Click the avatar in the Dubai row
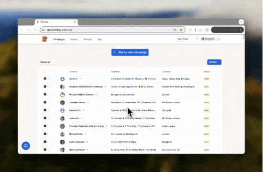 click(x=62, y=79)
